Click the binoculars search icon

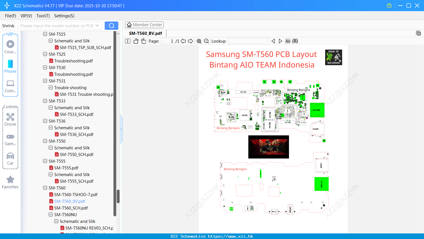[x=295, y=41]
